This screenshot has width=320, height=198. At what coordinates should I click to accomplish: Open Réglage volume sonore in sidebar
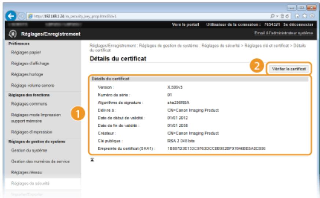(33, 85)
